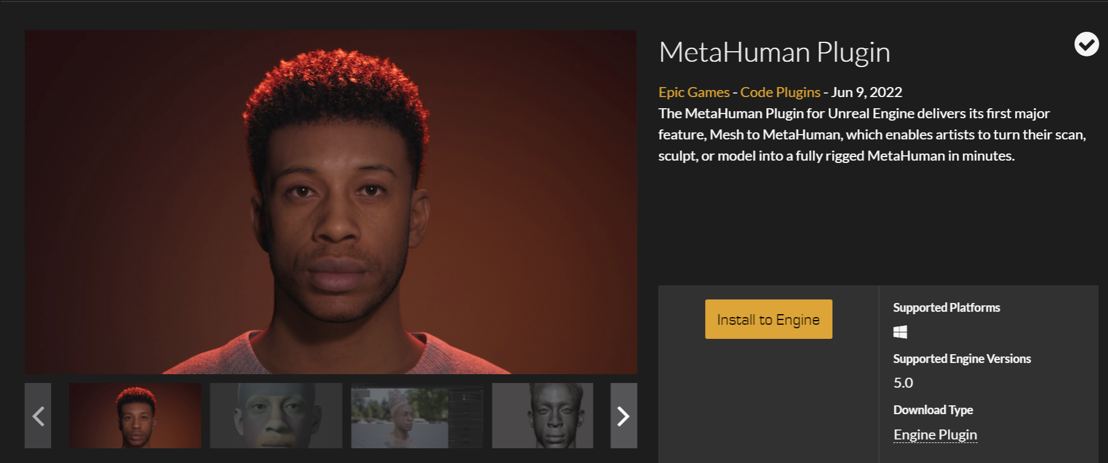Open the Epic Games seller link

point(694,92)
